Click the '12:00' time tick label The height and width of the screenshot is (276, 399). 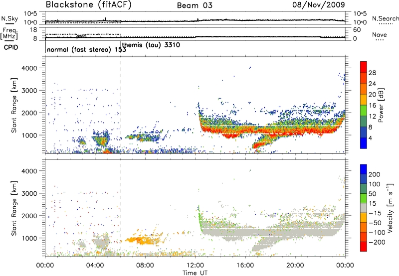coord(195,266)
